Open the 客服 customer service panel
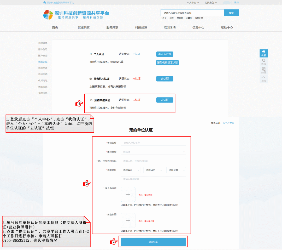This screenshot has width=282, height=250. (263, 53)
